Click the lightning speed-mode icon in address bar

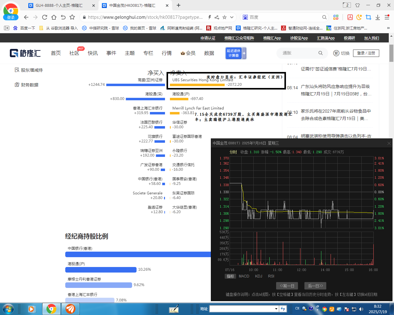pos(209,17)
